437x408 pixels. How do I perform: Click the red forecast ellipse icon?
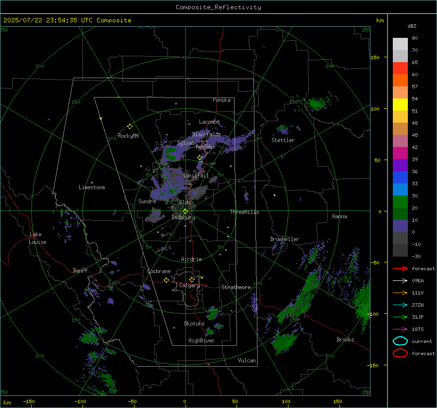400,353
